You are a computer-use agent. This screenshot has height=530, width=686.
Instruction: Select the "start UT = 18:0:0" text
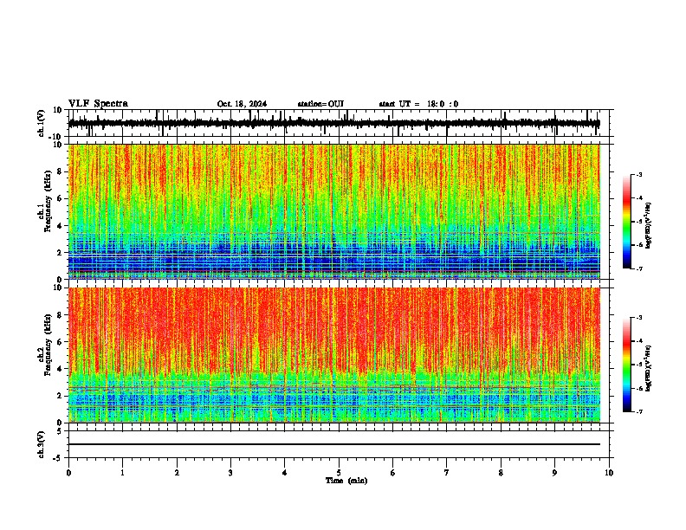[x=418, y=104]
